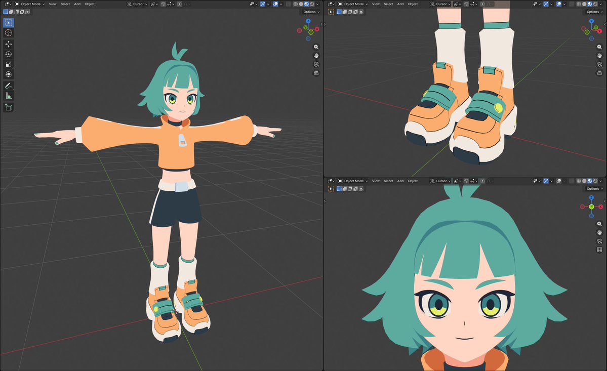Open Select menu in left viewport

(65, 4)
